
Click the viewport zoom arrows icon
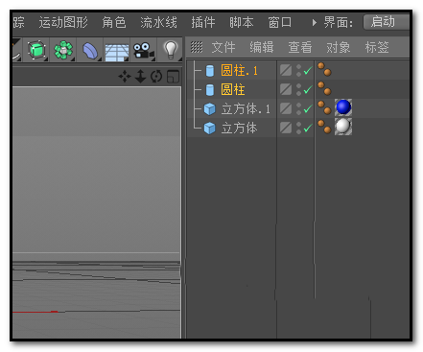tap(140, 77)
